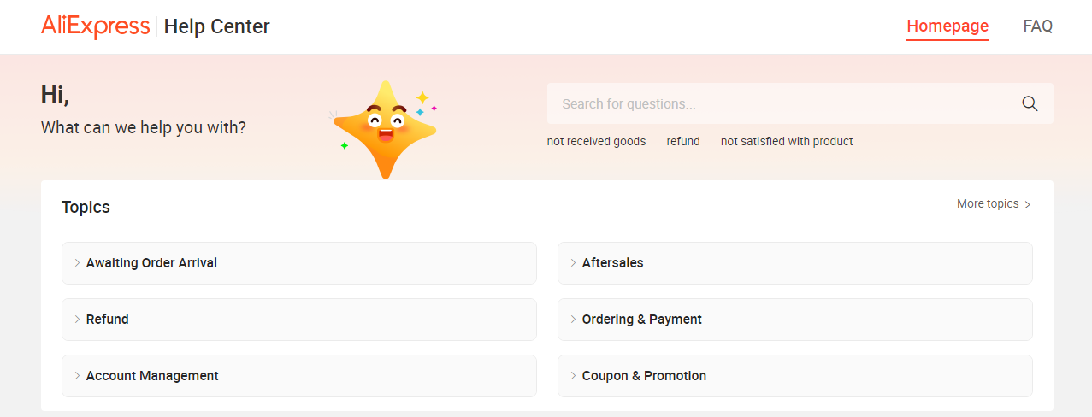Screen dimensions: 1092x417
Task: Choose "not satisfied with product" suggestion
Action: [x=787, y=142]
